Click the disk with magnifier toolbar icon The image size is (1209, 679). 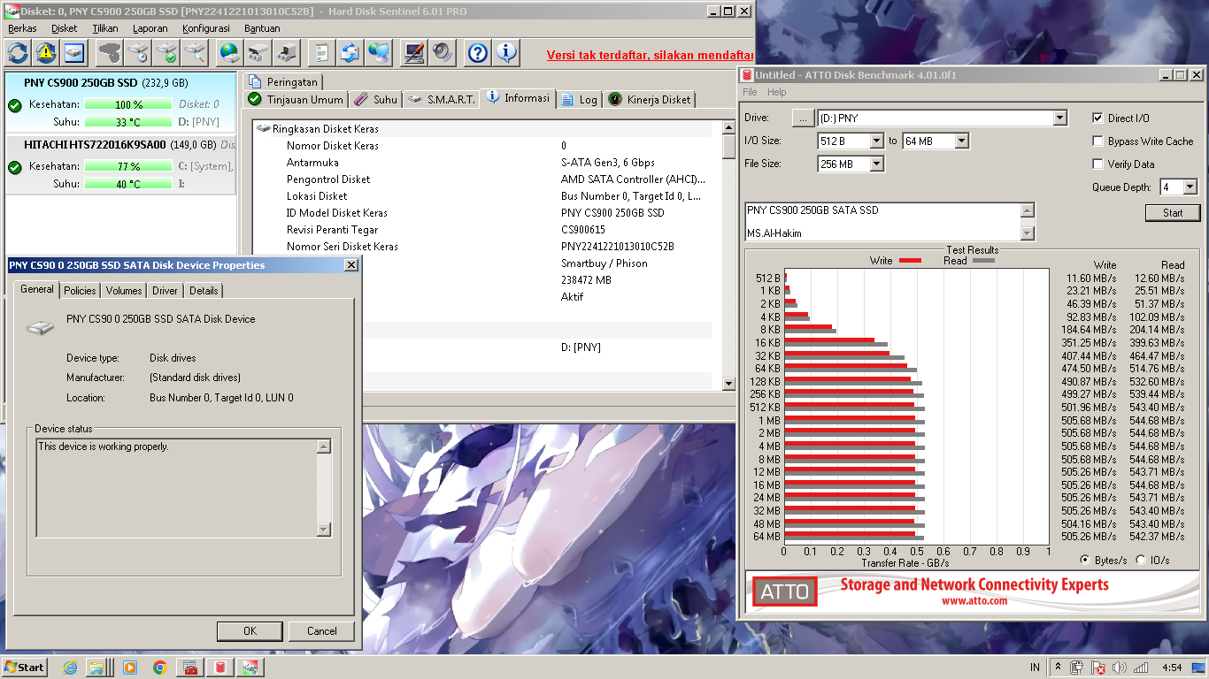point(195,52)
